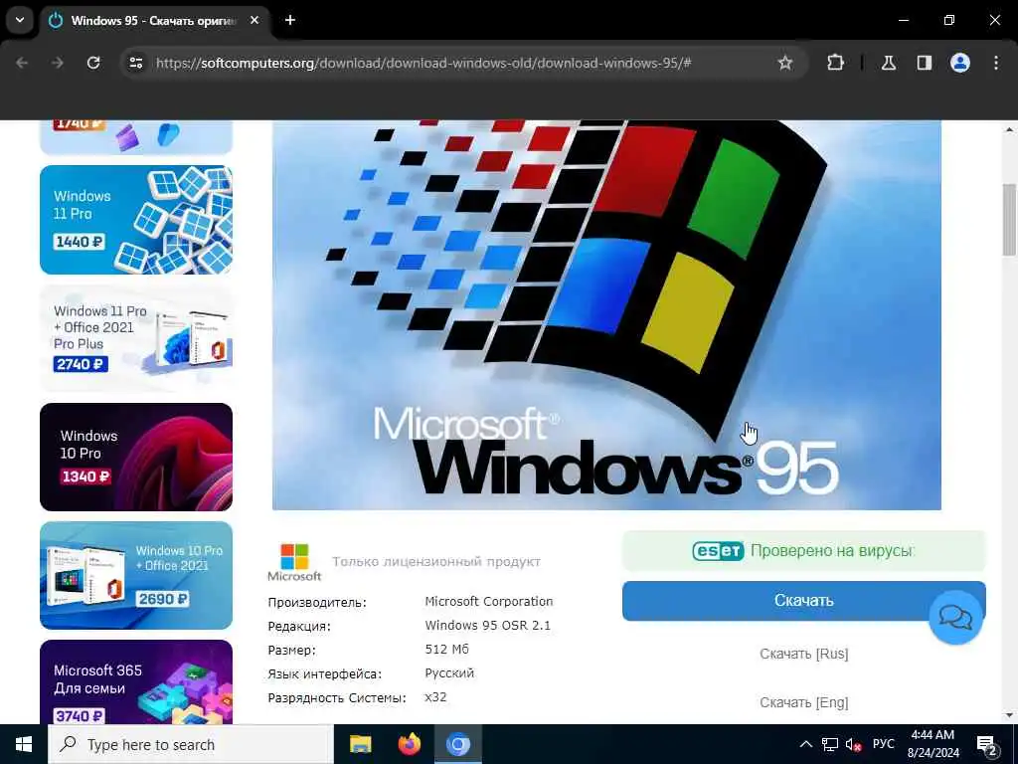Screen dimensions: 1018x764
Task: Click the muted volume tray icon
Action: [854, 744]
